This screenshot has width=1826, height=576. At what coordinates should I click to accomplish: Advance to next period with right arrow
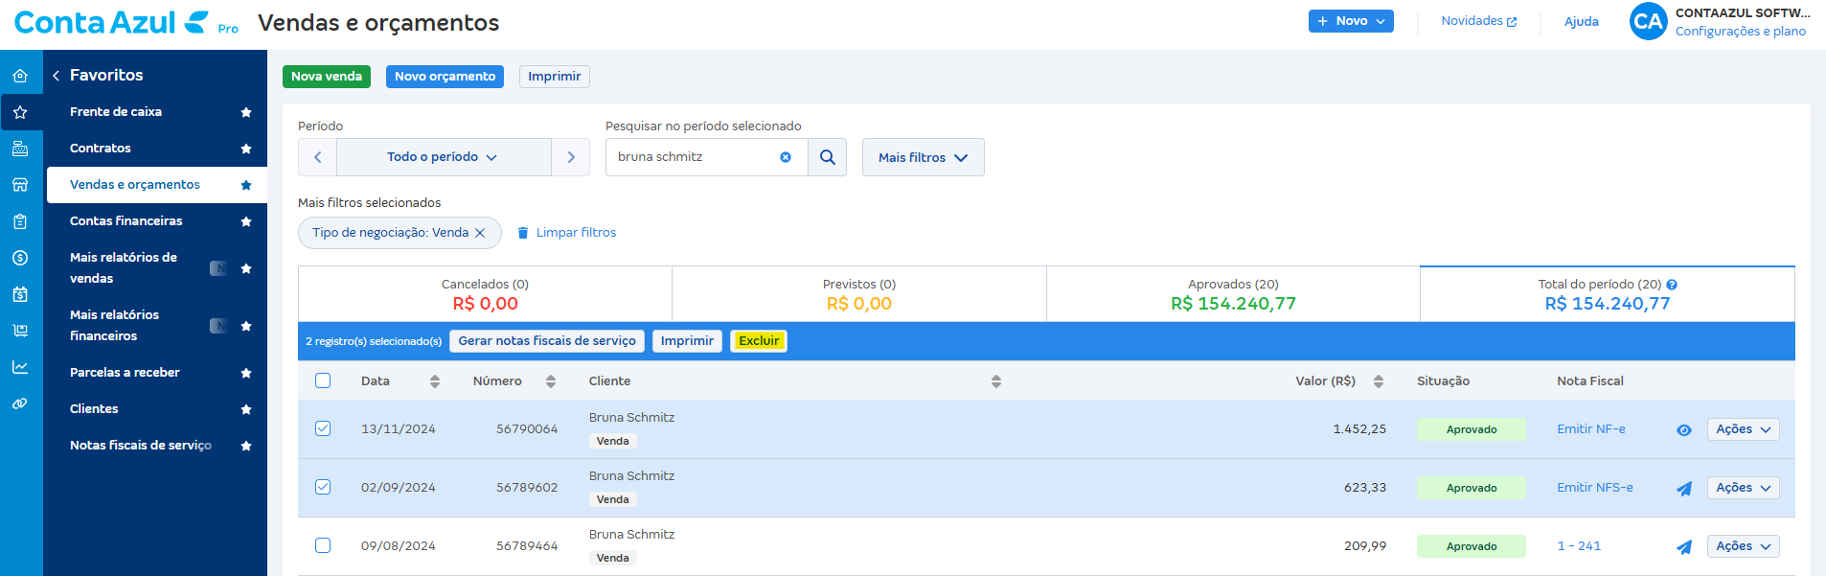tap(571, 157)
